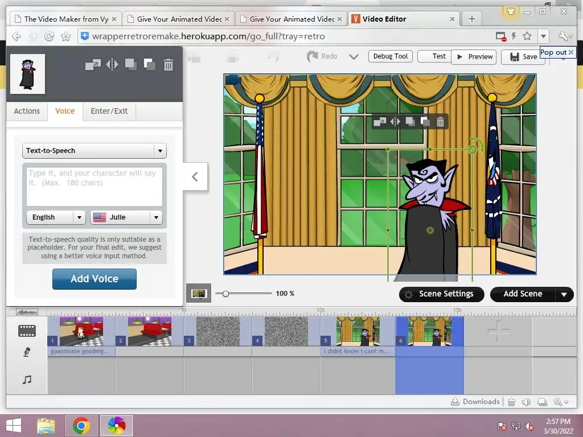Click the microphone voice track icon
The image size is (583, 437).
coord(27,352)
